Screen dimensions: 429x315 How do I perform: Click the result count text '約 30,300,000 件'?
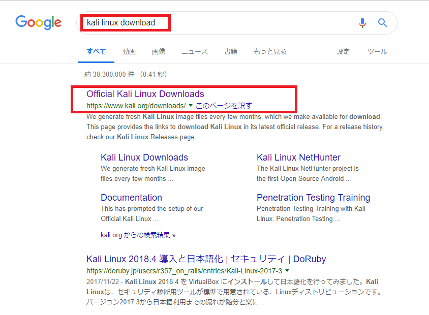[x=109, y=74]
